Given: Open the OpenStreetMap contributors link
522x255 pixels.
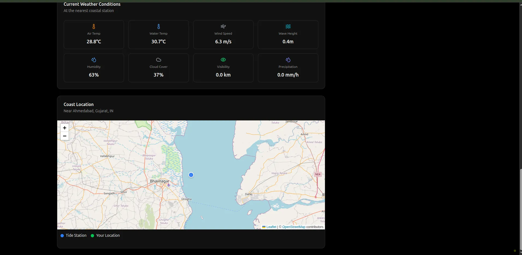Looking at the screenshot, I should click(294, 227).
